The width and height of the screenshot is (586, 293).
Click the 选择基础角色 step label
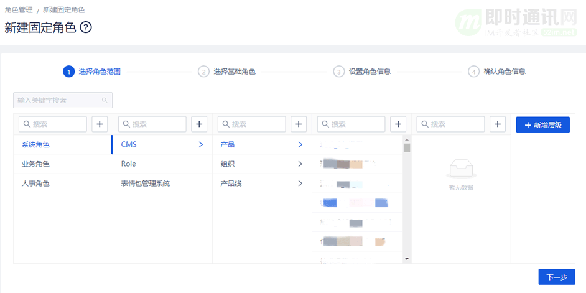[x=235, y=72]
